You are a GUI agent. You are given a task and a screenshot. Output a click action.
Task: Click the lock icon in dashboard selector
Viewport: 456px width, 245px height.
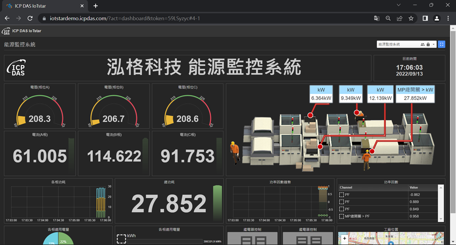[428, 45]
